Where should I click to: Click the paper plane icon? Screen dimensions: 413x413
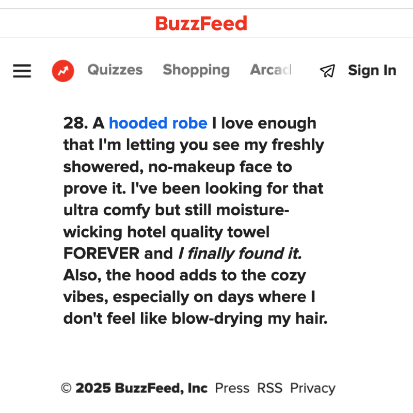click(327, 71)
